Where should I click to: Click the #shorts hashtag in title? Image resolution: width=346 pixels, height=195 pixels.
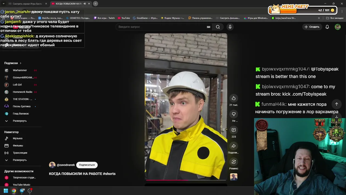click(x=109, y=174)
